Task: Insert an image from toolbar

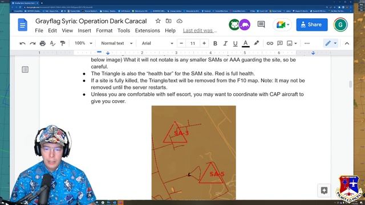Action: click(x=290, y=43)
